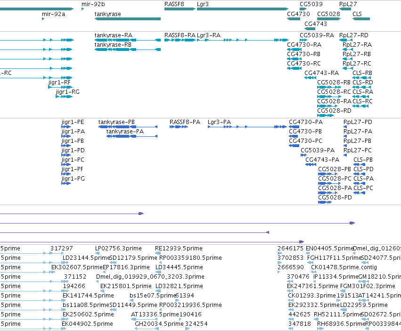The width and height of the screenshot is (401, 331).
Task: Select the jigr1-RG transcript
Action: point(64,97)
